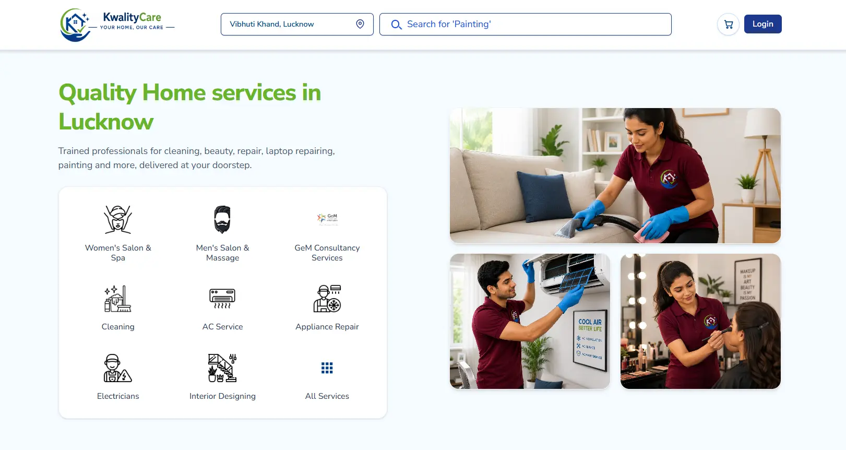846x450 pixels.
Task: Click the All Services grid icon
Action: pyautogui.click(x=327, y=368)
